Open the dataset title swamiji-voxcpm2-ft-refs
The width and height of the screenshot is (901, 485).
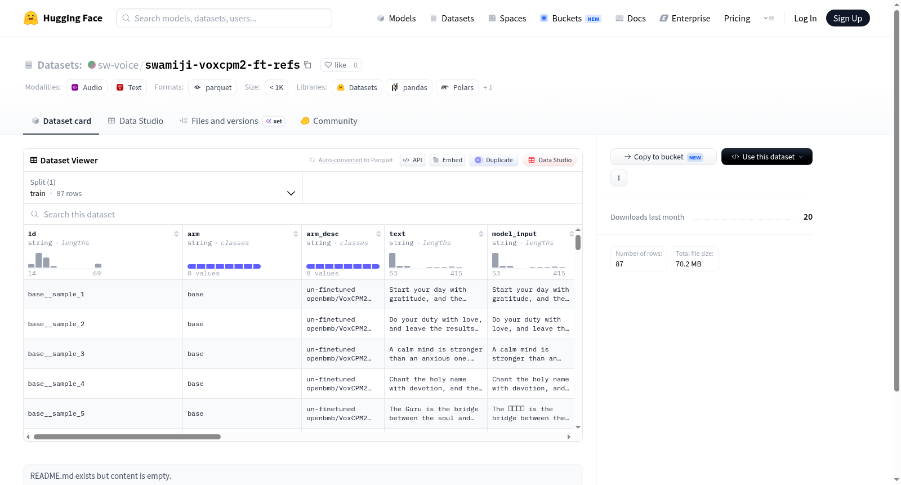[222, 65]
